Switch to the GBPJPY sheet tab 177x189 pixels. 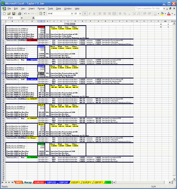tap(99, 182)
